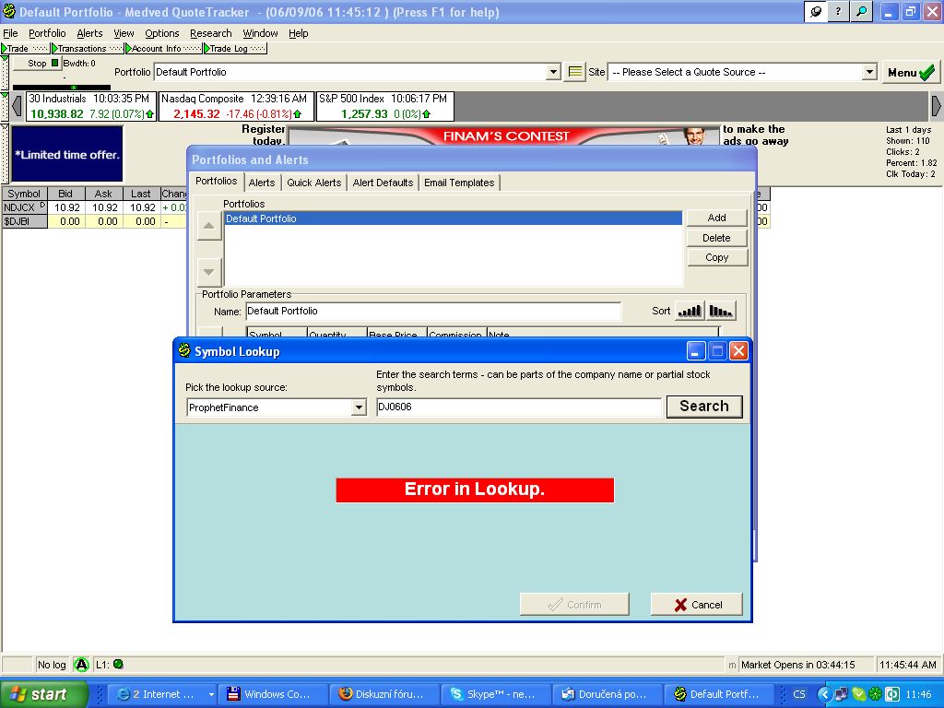Open the View menu
This screenshot has width=944, height=708.
pos(124,33)
